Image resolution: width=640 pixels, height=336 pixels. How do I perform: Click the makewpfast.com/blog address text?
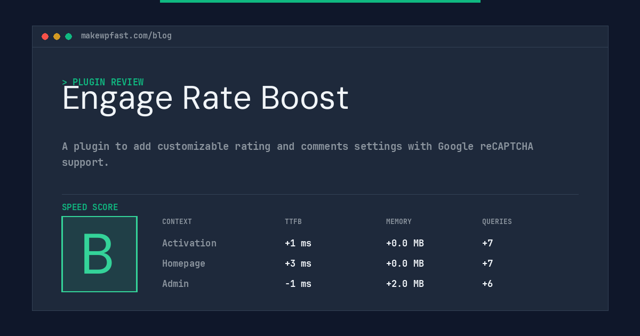pyautogui.click(x=126, y=36)
